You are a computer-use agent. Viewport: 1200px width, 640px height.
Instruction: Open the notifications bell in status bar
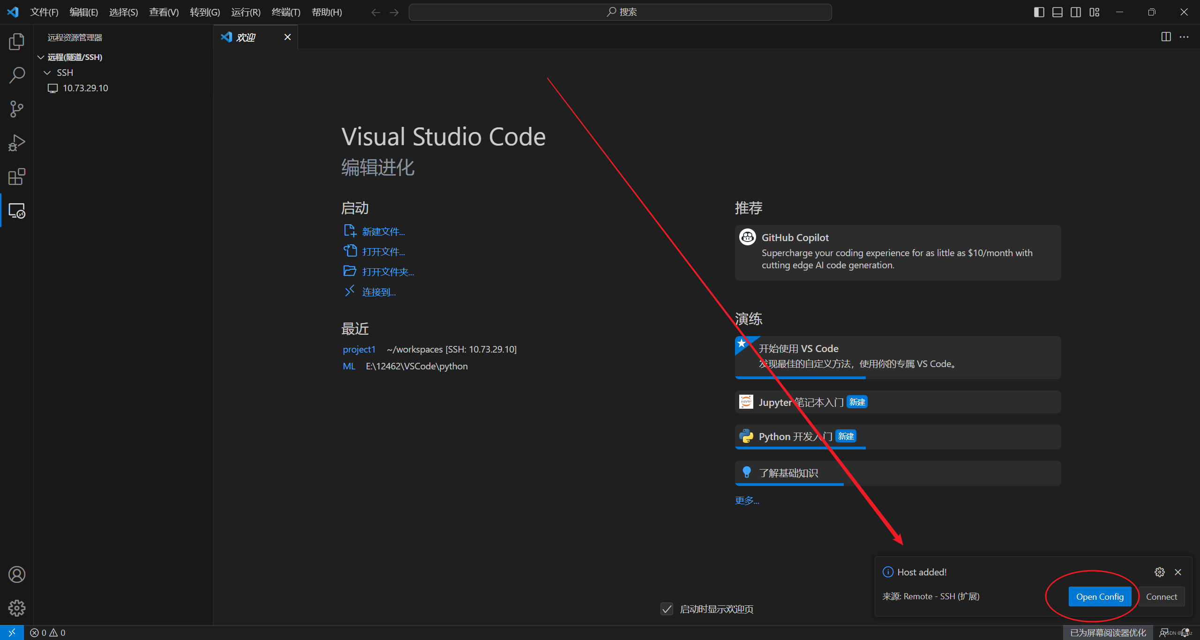click(1186, 633)
